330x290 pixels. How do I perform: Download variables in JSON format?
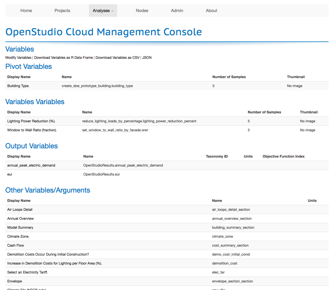pyautogui.click(x=147, y=57)
